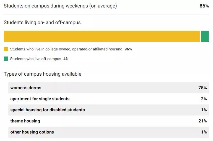The image size is (213, 141).
Task: Click the college-owned, operated or affiliated housing label
Action: pos(66,49)
